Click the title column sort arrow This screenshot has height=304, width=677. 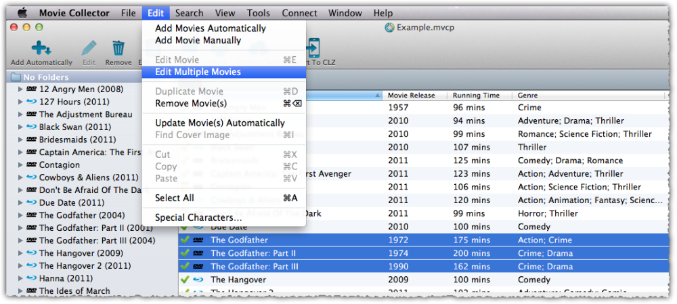[378, 95]
